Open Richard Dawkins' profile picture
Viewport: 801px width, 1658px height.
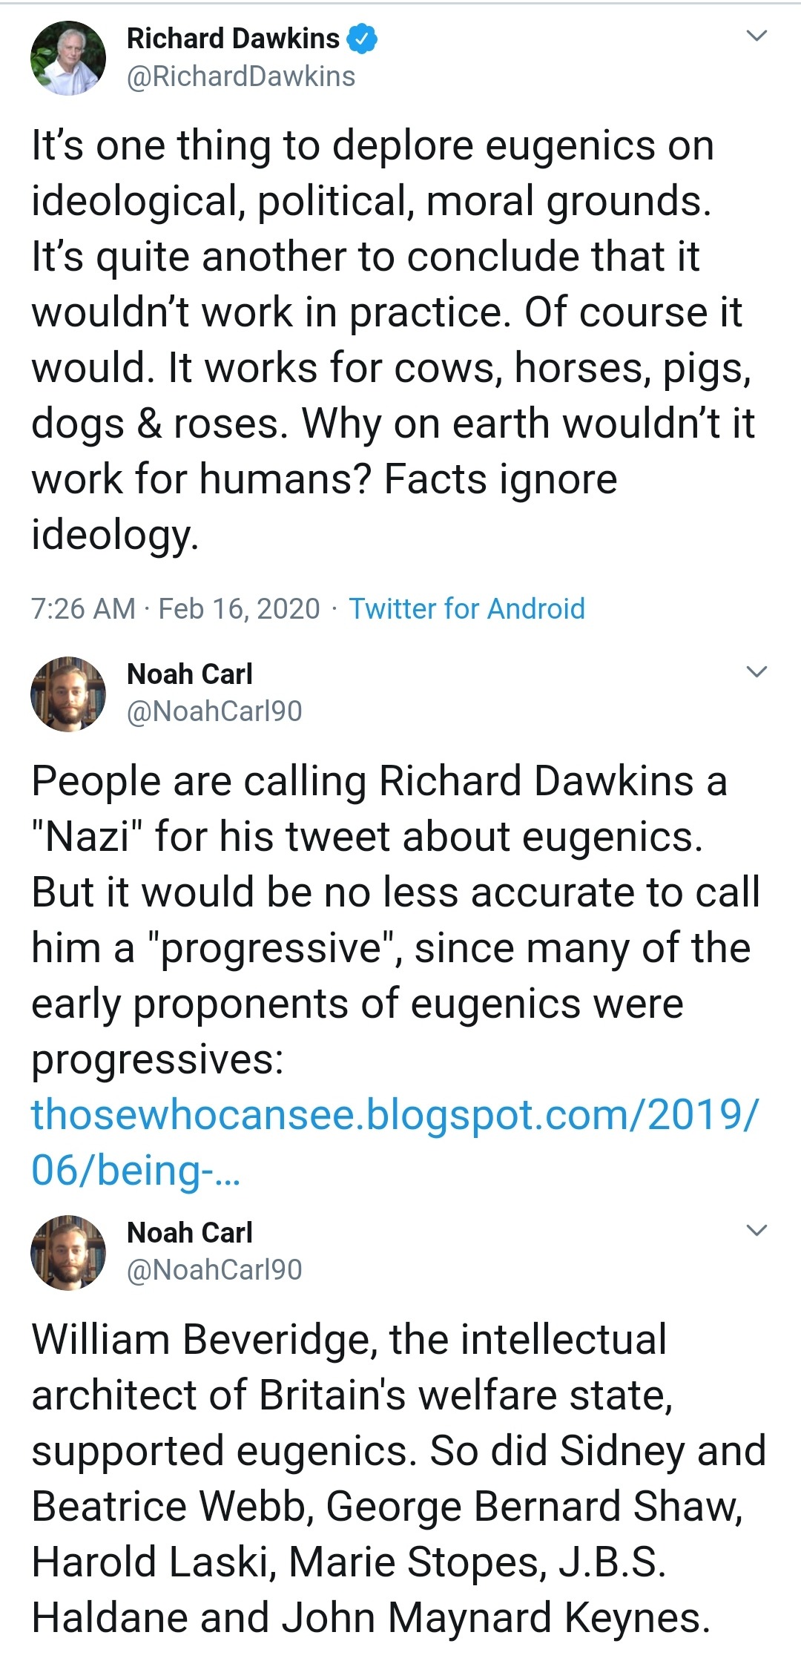[67, 58]
